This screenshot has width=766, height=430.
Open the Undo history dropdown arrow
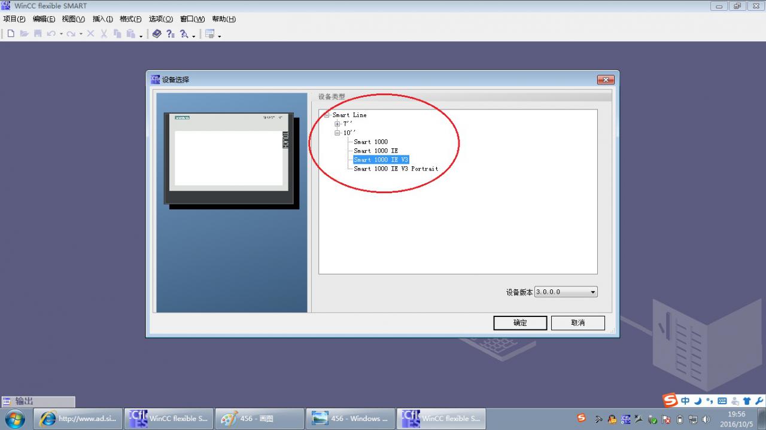(61, 33)
